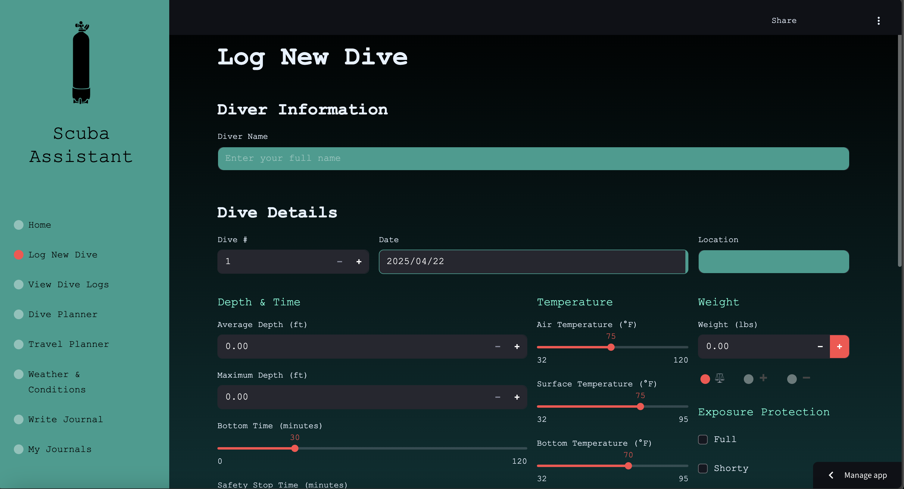Adjust the Air Temperature slider handle
Image resolution: width=904 pixels, height=489 pixels.
pos(611,347)
